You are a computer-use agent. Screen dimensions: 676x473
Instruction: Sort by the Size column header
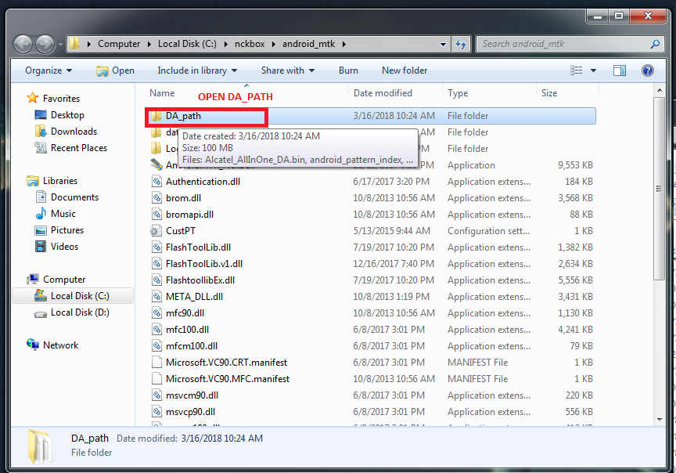click(x=549, y=93)
